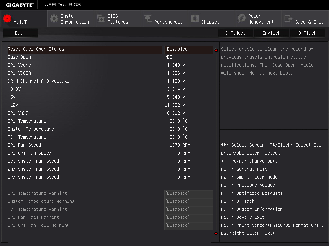Click the System Temperature label
Image resolution: width=329 pixels, height=246 pixels.
(x=31, y=129)
